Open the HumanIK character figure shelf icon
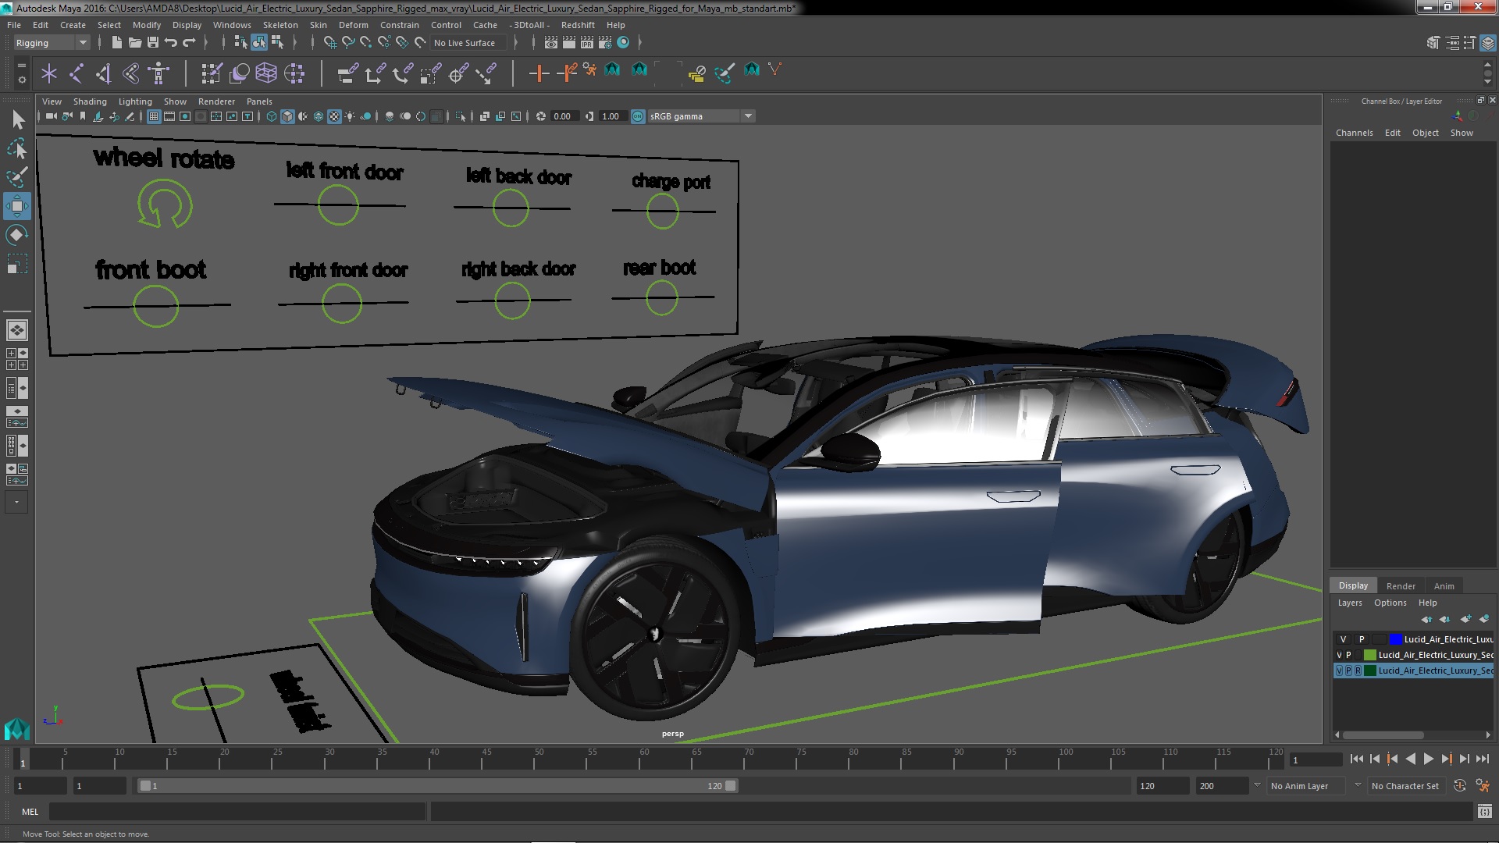Image resolution: width=1499 pixels, height=843 pixels. point(158,73)
